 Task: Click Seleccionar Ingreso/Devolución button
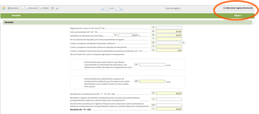tap(238, 8)
